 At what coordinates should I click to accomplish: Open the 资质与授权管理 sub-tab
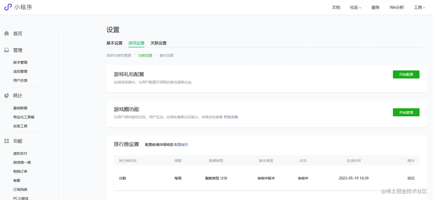tap(119, 55)
